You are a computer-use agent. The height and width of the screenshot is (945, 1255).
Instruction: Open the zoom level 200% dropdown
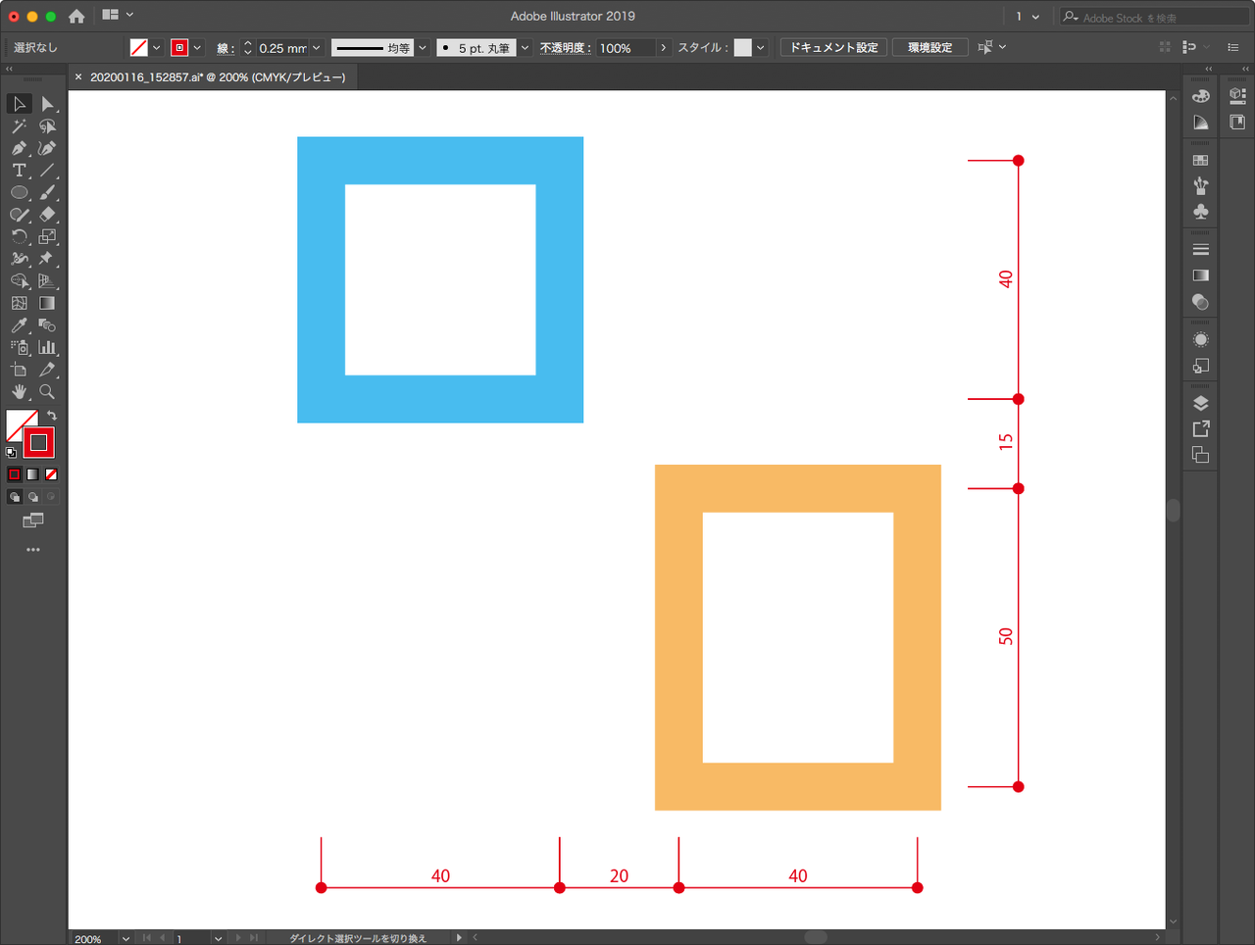125,938
